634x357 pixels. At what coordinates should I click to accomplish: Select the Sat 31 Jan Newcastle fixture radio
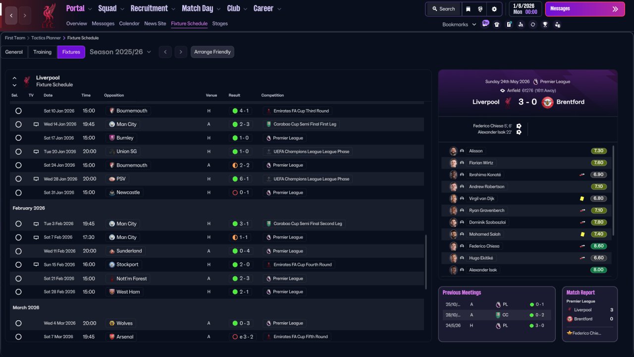point(18,192)
